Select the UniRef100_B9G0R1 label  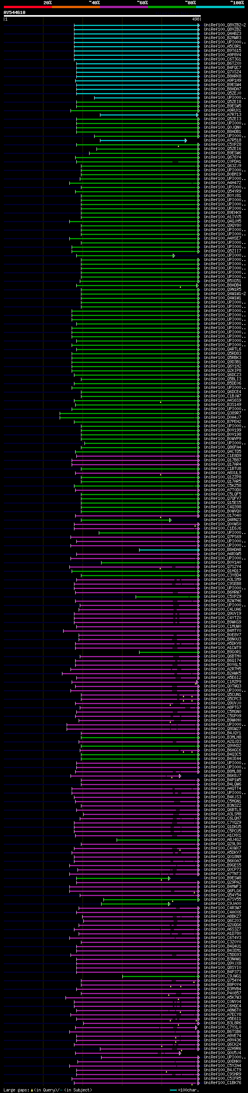(222, 652)
